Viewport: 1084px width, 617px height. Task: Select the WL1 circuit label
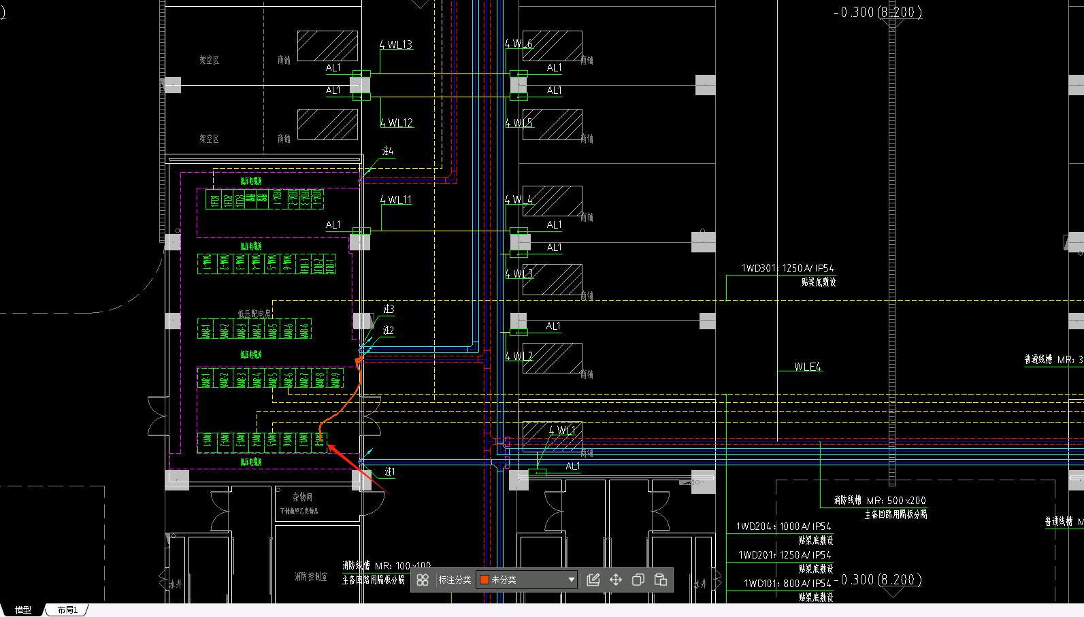[562, 431]
